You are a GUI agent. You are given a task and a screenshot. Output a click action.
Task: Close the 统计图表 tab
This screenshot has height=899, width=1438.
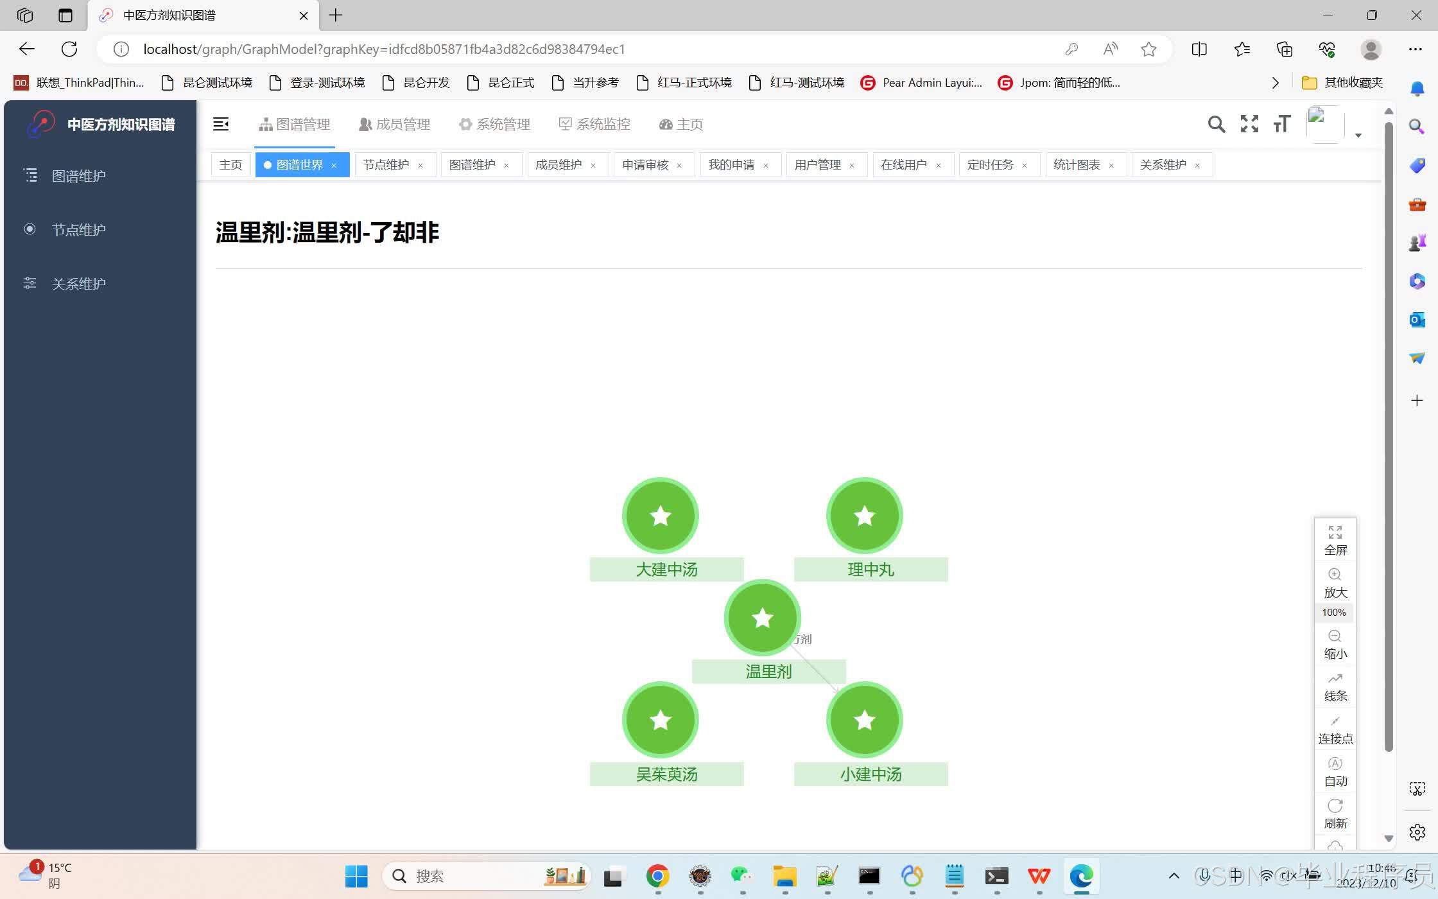click(x=1111, y=166)
